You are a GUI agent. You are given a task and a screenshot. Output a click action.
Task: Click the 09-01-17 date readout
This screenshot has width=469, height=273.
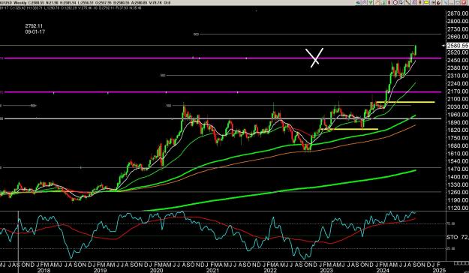(35, 31)
